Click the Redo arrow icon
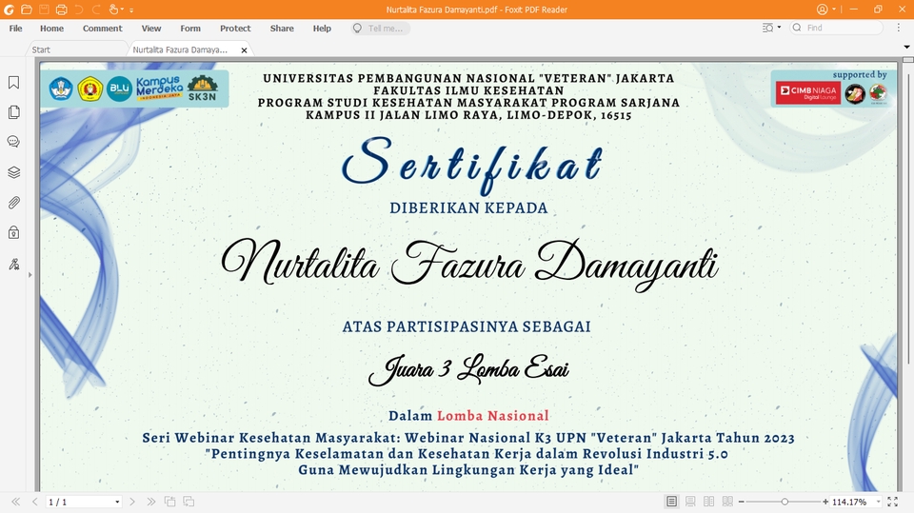Screen dimensions: 914x513 [96, 10]
